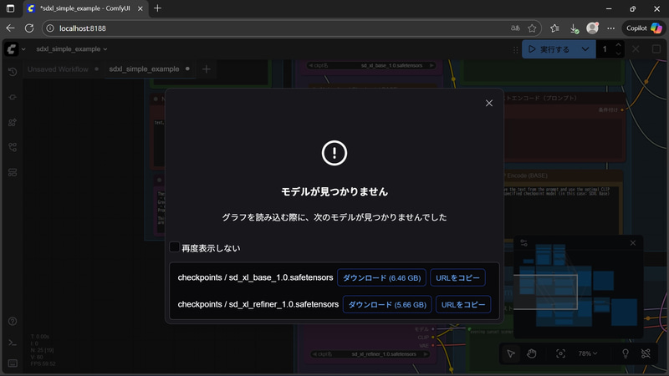Open the browser favorites list
669x376 pixels.
[554, 28]
